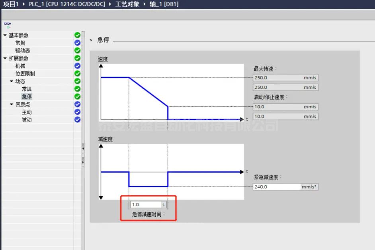Screen dimensions: 375x250
Task: Click the blue status icon next to 主动
Action: (78, 112)
